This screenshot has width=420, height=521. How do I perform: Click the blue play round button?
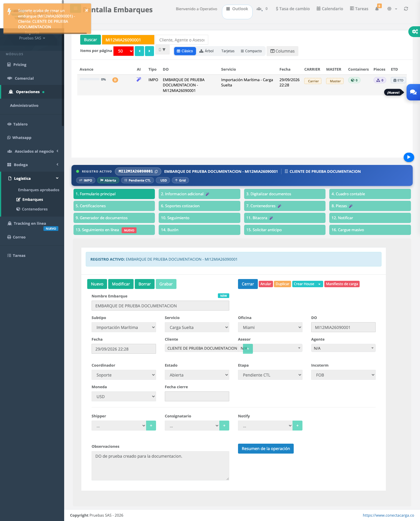(409, 157)
